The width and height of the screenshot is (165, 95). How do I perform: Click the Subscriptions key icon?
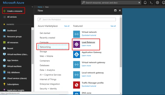[x=4, y=84]
